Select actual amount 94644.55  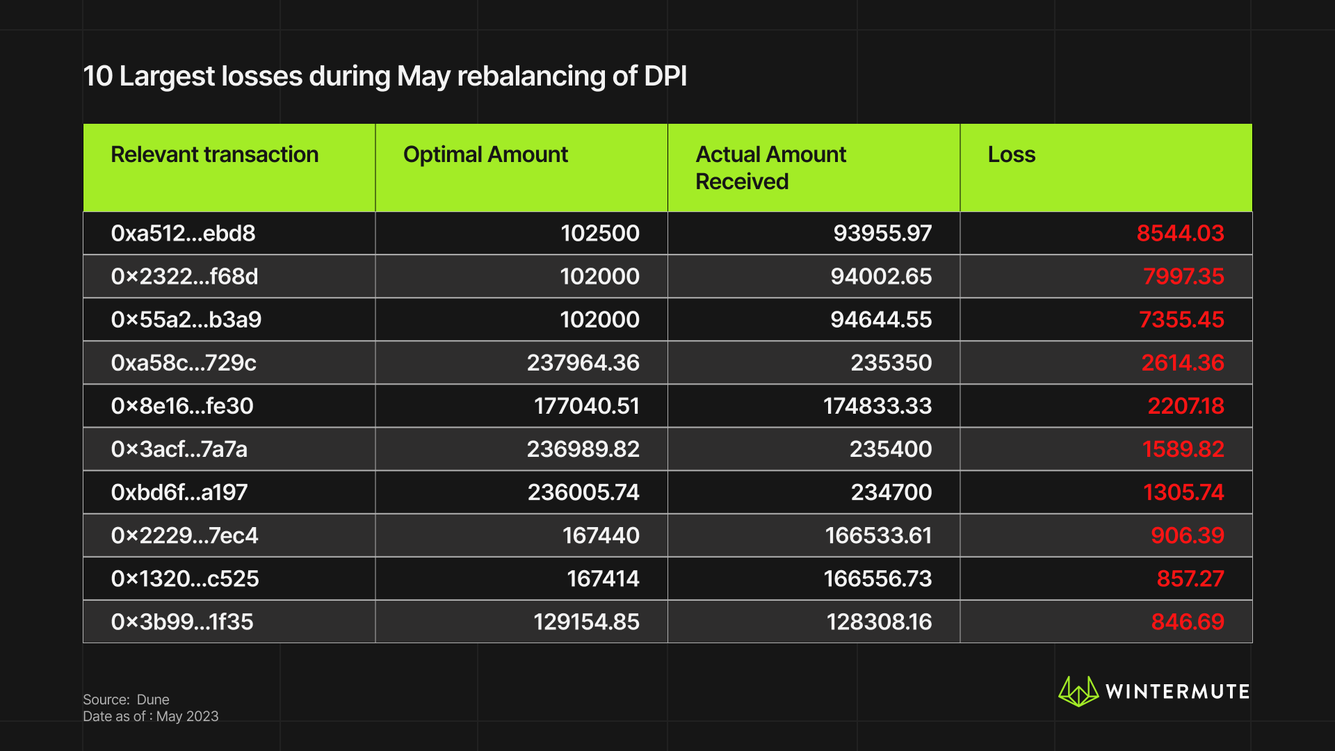(x=881, y=319)
